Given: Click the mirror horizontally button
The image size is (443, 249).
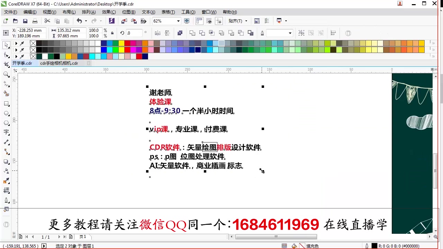Looking at the screenshot, I should point(158,33).
